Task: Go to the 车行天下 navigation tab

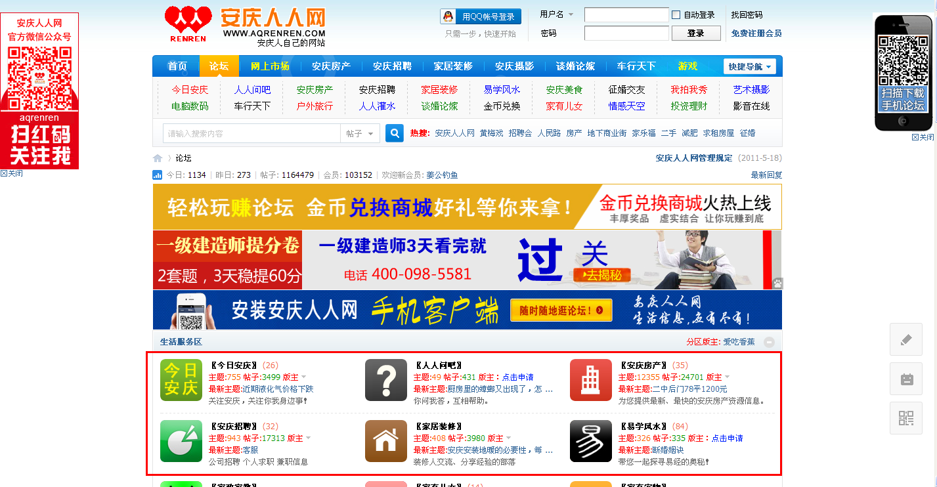Action: click(636, 66)
